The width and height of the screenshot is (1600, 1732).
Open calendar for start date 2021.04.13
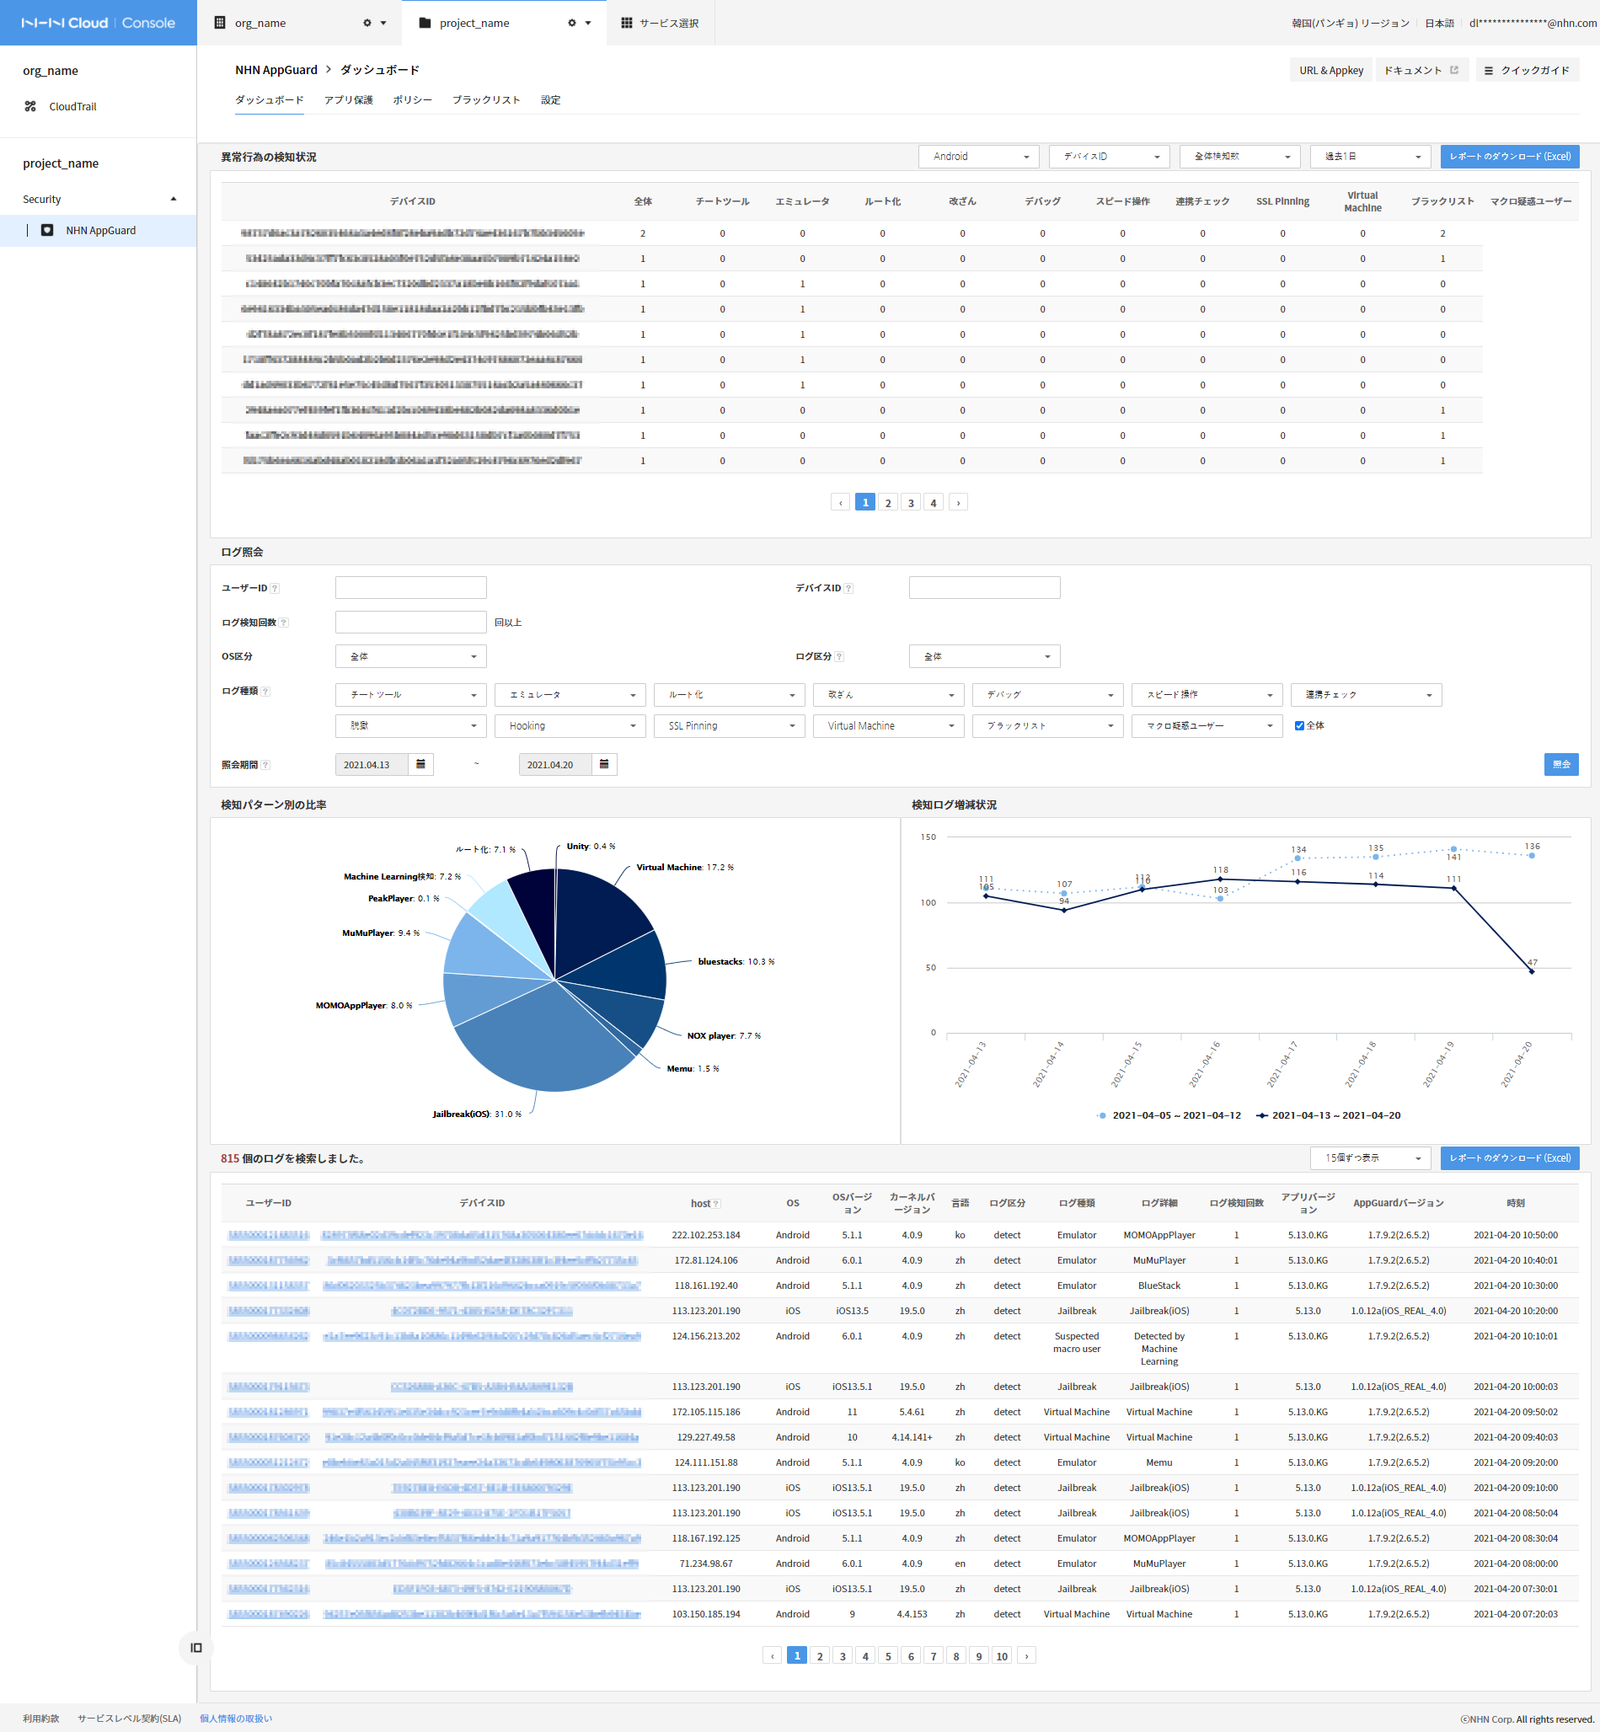(x=420, y=764)
